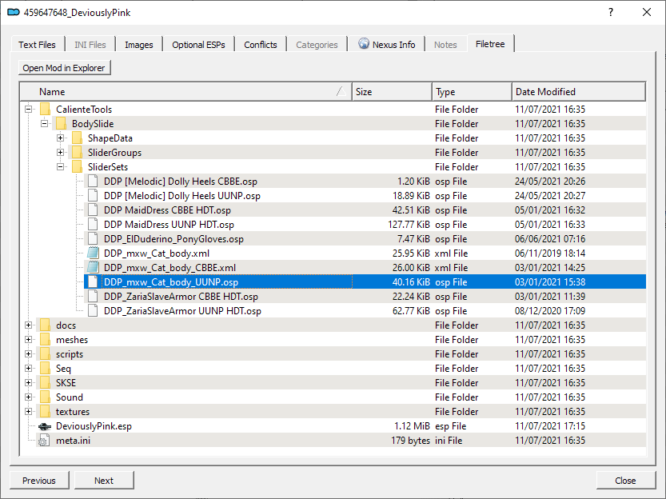Click the Dolly Heels UUNP.osp file icon
Image resolution: width=666 pixels, height=499 pixels.
(x=93, y=196)
